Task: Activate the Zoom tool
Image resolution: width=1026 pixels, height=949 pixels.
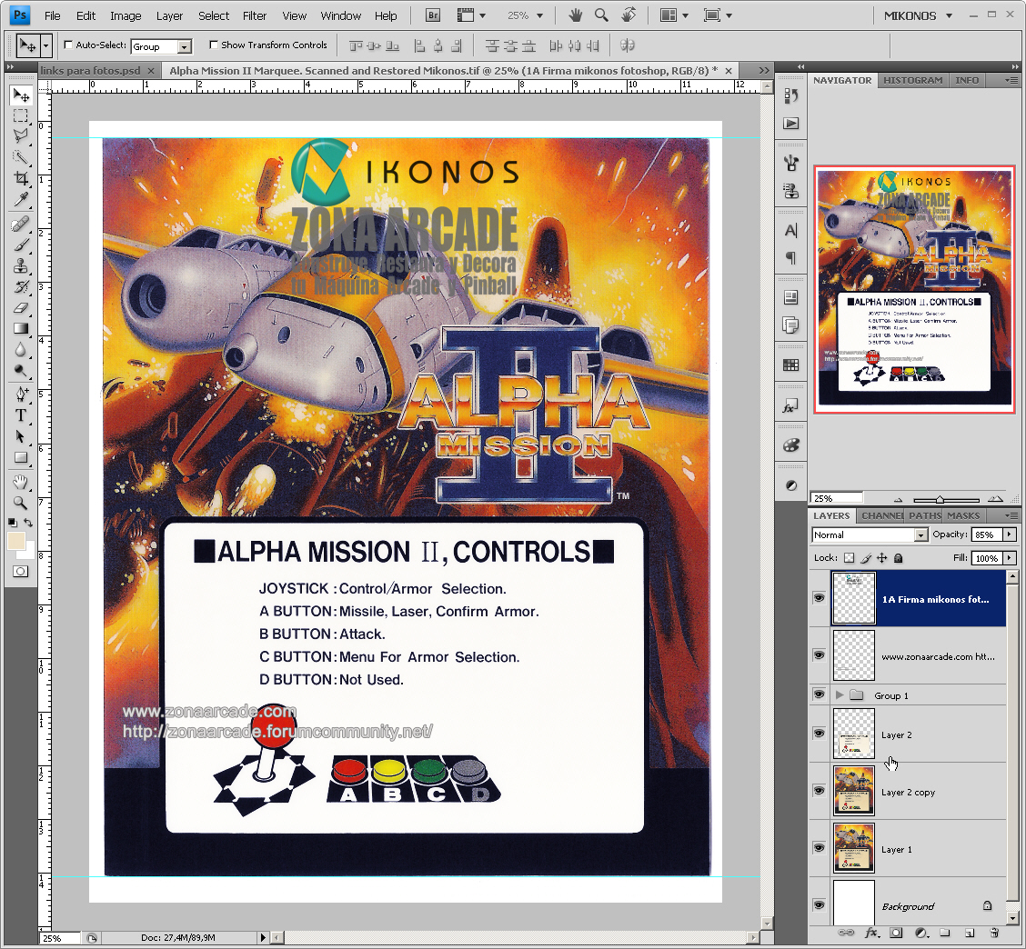Action: click(21, 503)
